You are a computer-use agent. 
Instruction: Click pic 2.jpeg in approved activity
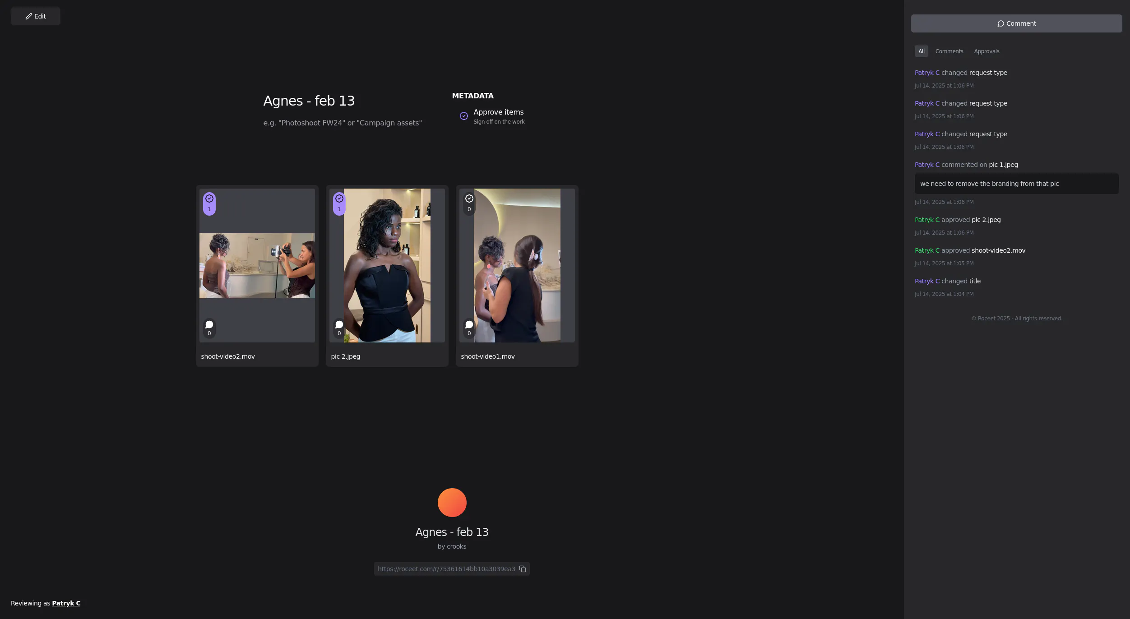pyautogui.click(x=986, y=220)
